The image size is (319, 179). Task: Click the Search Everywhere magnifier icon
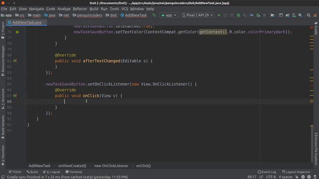click(x=309, y=15)
